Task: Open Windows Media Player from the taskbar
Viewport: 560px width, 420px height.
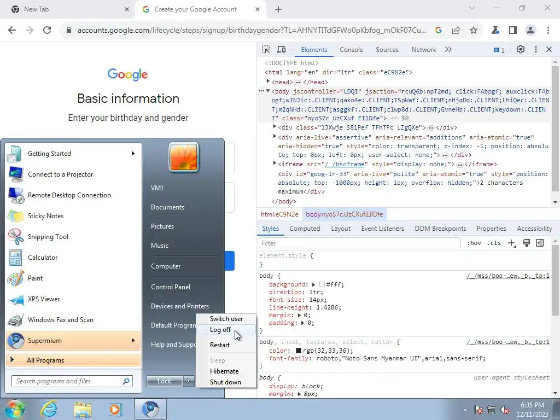Action: pyautogui.click(x=115, y=409)
